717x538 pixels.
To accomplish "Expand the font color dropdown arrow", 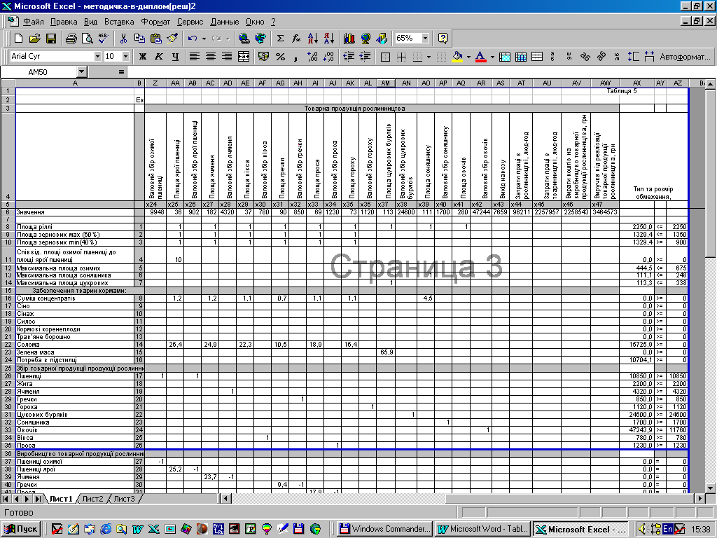I will [x=492, y=57].
